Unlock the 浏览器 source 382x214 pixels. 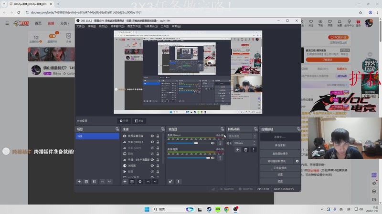pyautogui.click(x=158, y=165)
